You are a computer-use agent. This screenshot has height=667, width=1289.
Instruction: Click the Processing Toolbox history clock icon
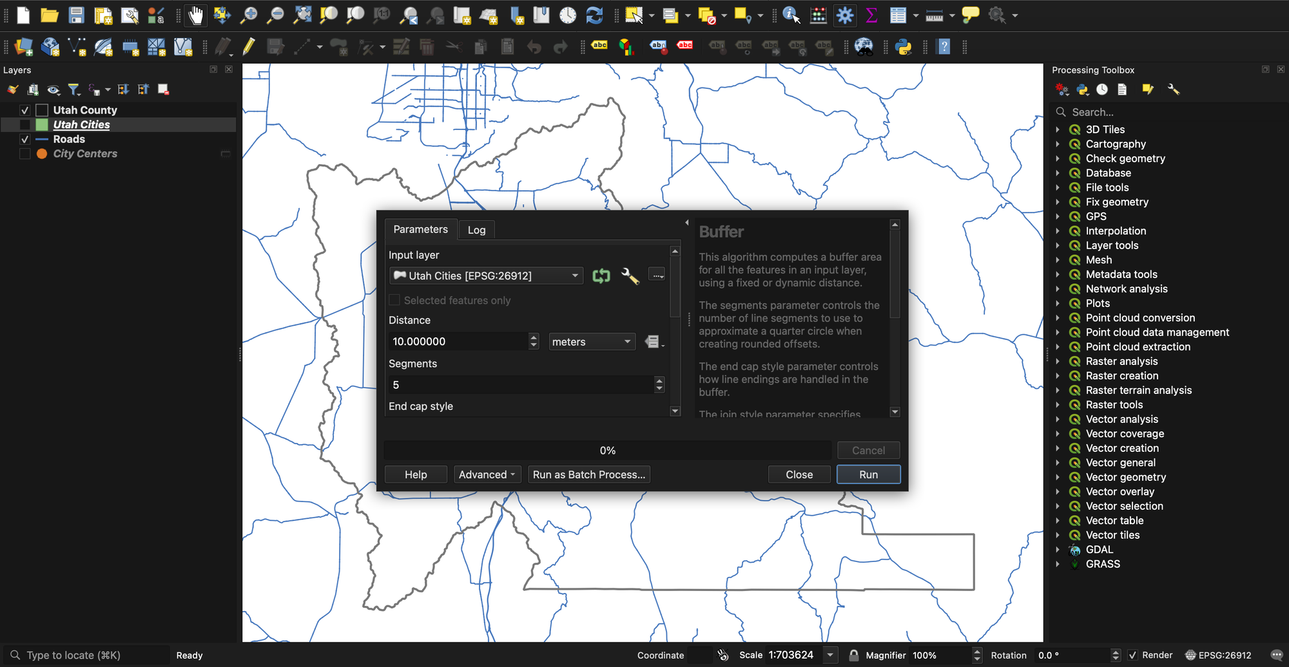1102,89
